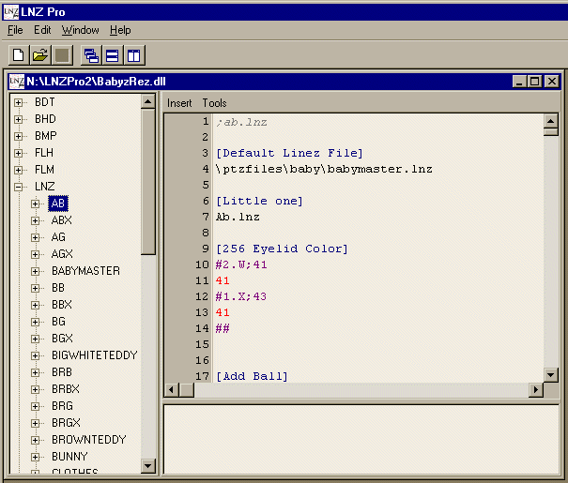Expand the BMP tree node
The image size is (568, 483).
18,136
